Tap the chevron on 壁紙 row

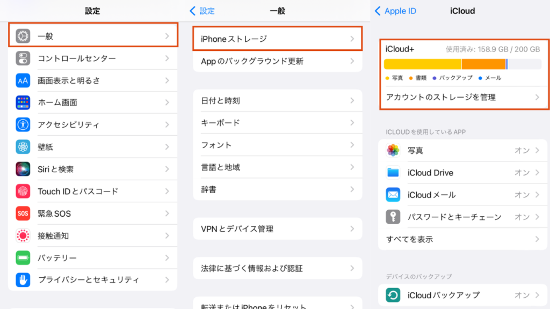click(x=168, y=147)
